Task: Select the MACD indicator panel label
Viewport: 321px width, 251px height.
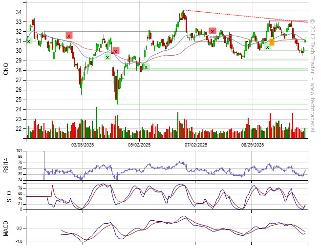Action: [x=5, y=228]
